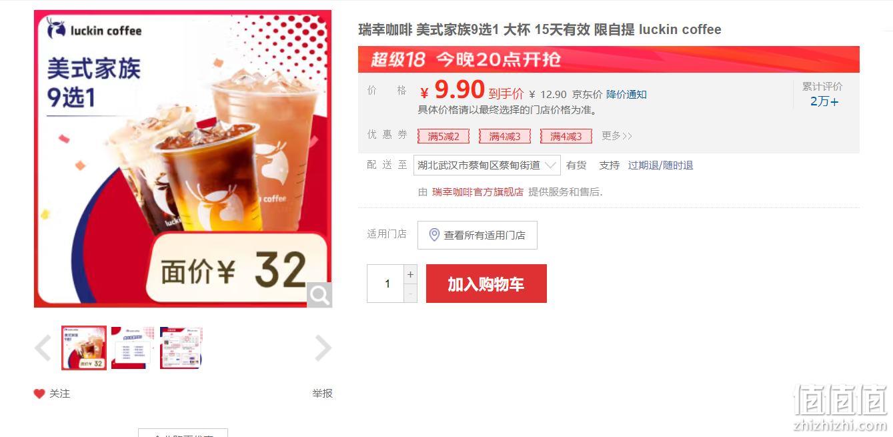
Task: Show next thumbnails with right arrow
Action: 323,348
